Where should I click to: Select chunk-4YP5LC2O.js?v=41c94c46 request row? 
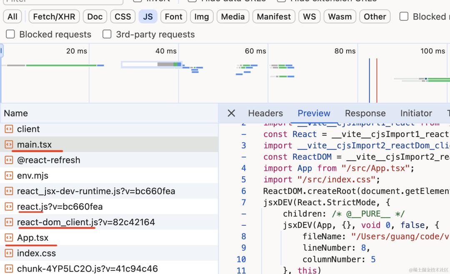(109, 268)
